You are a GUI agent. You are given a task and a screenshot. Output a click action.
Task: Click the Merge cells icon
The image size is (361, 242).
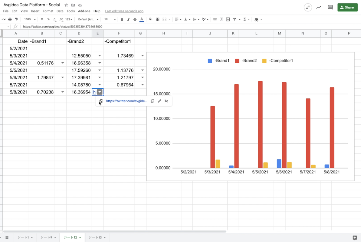(x=164, y=19)
